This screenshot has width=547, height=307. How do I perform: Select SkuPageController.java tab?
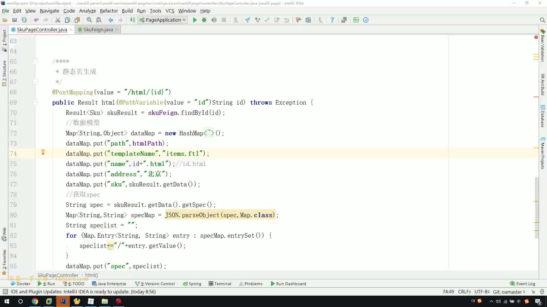pos(42,30)
